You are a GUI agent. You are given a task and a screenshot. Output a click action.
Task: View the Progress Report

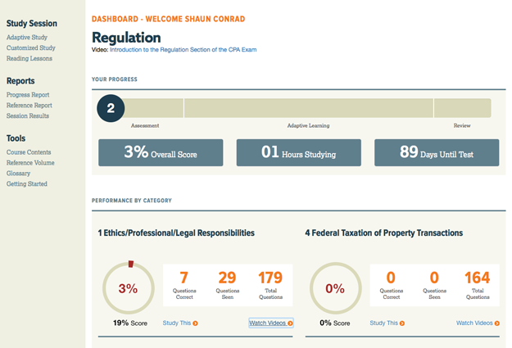[28, 95]
